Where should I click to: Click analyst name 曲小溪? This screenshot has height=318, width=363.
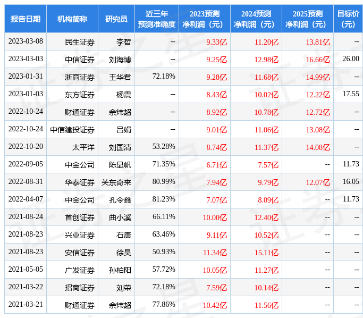120,217
